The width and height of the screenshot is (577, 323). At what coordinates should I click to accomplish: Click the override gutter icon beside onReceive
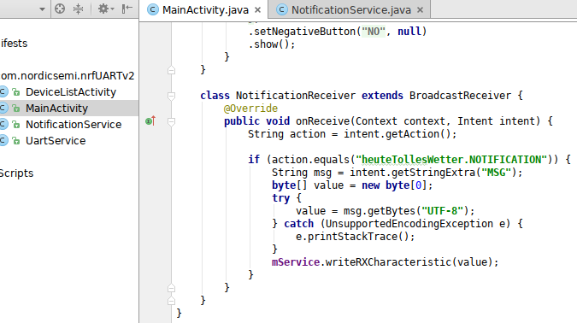(x=150, y=120)
